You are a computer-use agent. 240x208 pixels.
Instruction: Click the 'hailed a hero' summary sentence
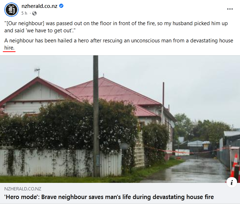point(119,44)
